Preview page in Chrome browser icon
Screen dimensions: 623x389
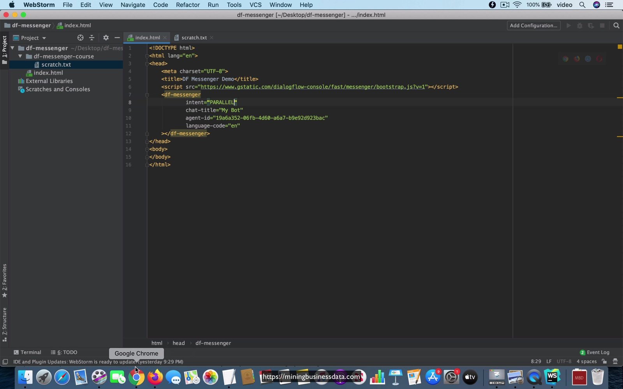point(565,59)
